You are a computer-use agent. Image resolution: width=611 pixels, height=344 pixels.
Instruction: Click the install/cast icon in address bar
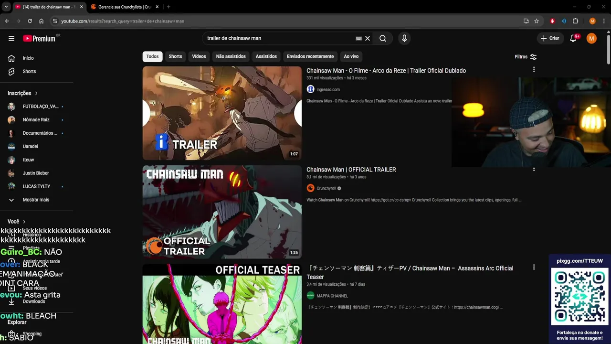tap(526, 21)
